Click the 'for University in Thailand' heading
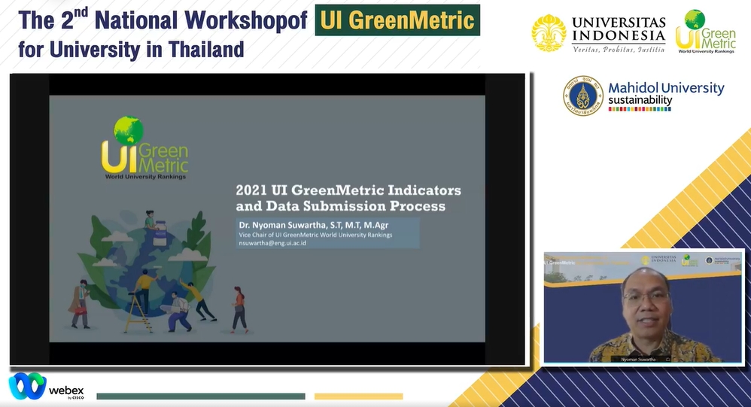Screen dimensions: 751x407 (x=131, y=50)
